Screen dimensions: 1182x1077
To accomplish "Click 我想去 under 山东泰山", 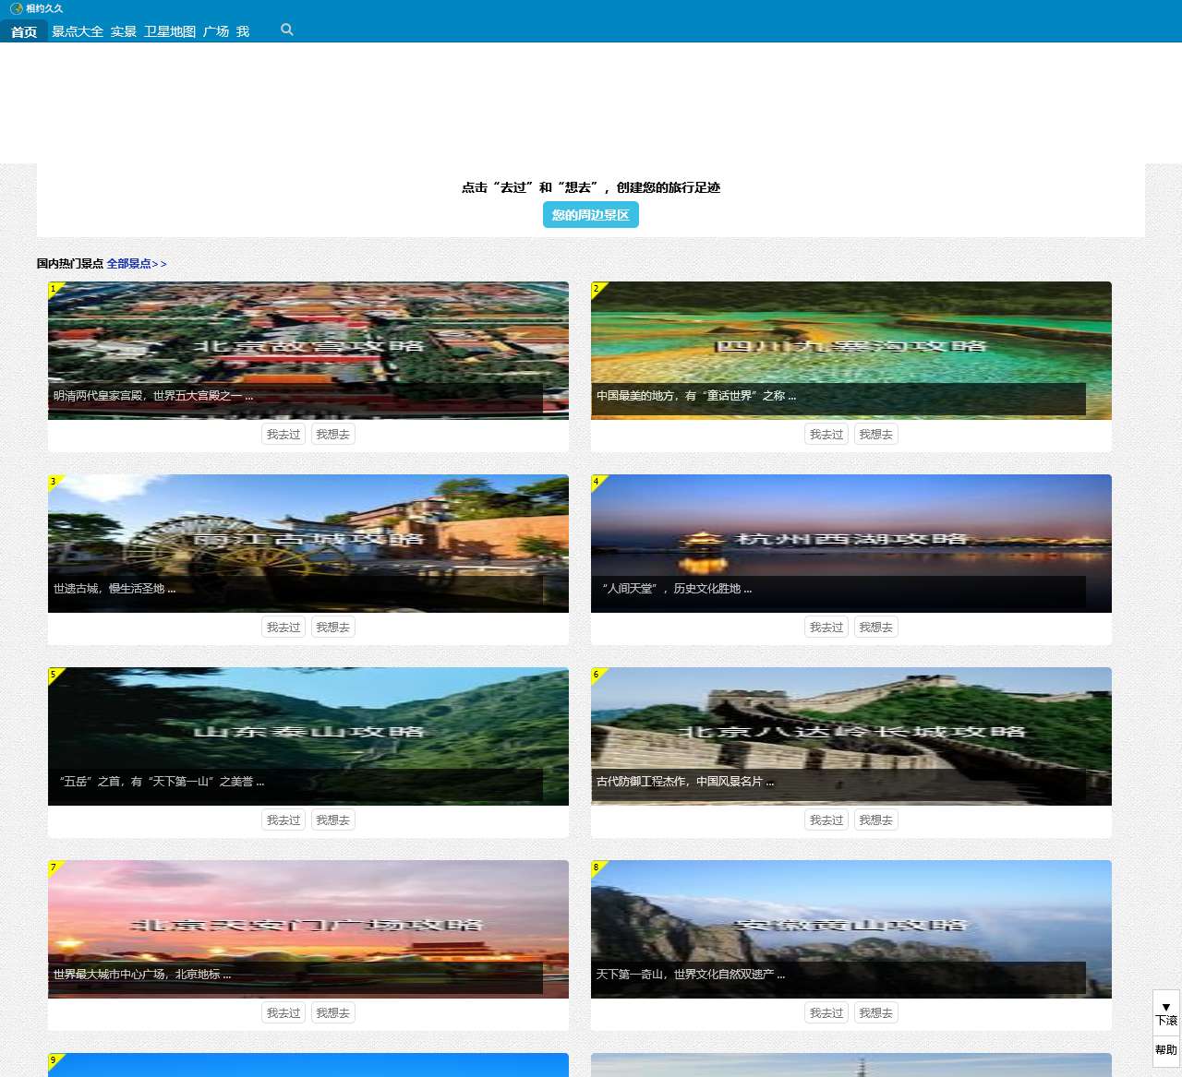I will tap(332, 820).
